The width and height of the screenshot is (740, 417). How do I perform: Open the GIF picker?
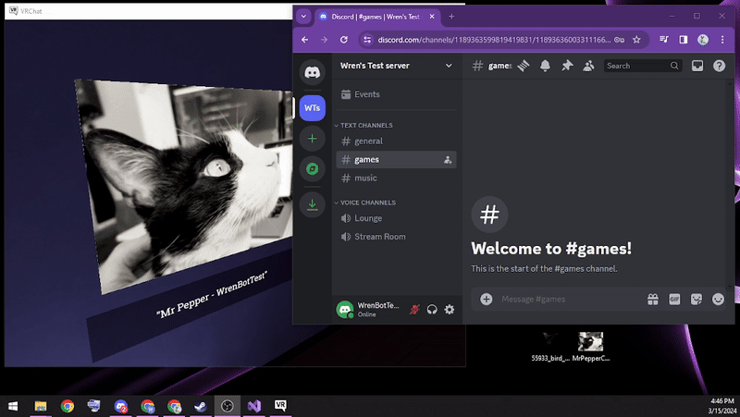(674, 299)
